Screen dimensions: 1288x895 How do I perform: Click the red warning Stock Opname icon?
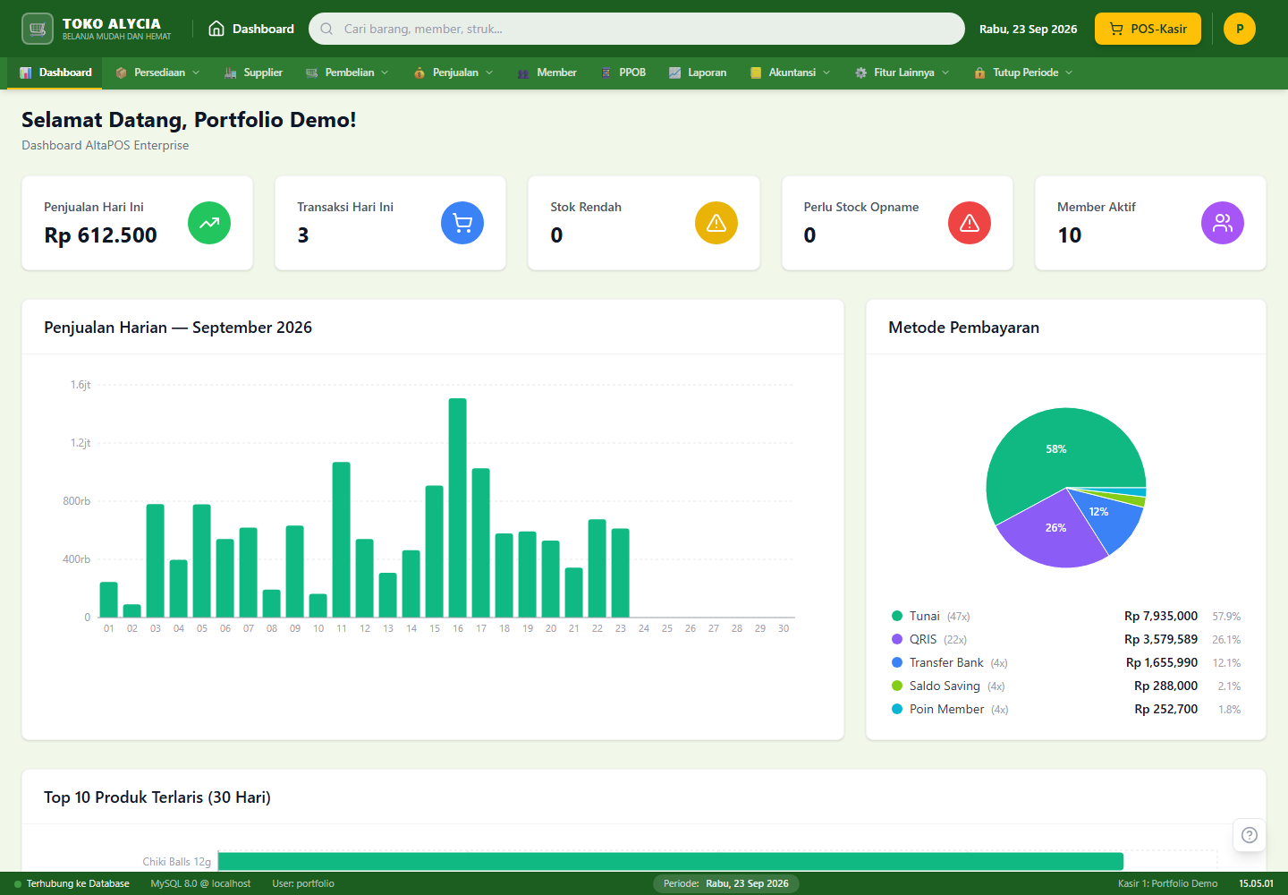pos(970,223)
